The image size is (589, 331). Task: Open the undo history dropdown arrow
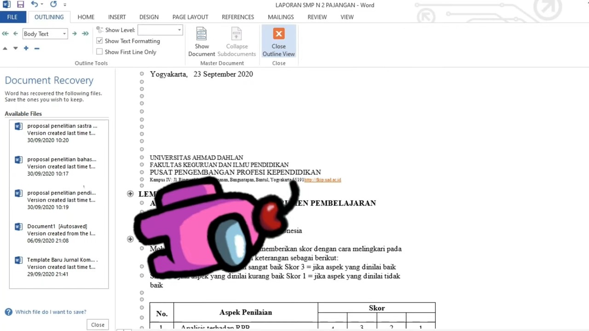coord(42,5)
